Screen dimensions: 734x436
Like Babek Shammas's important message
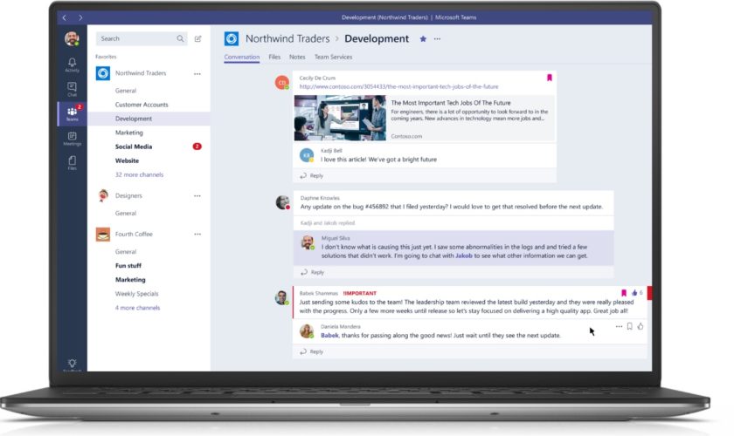[x=634, y=293]
